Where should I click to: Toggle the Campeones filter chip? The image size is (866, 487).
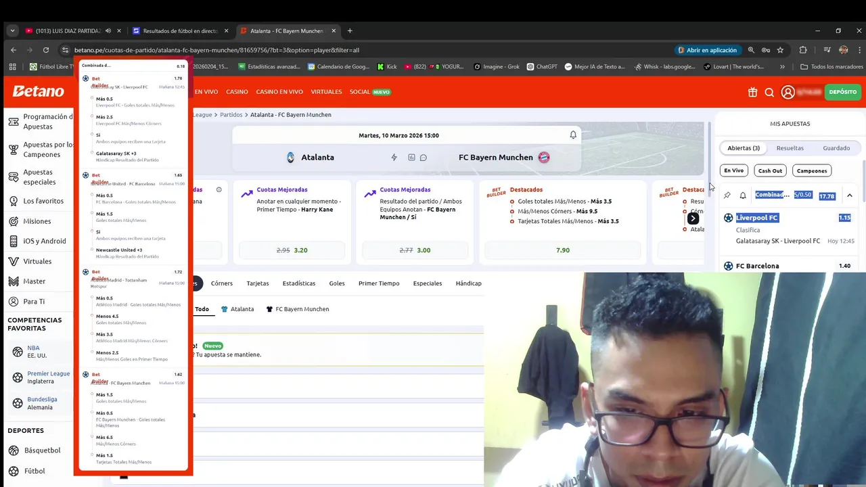point(812,170)
